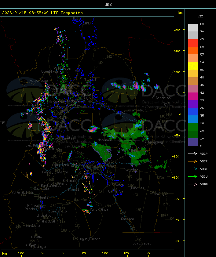Image resolution: width=216 pixels, height=257 pixels.
Task: Click the 'Bardas_B' place label
Action: click(33, 226)
